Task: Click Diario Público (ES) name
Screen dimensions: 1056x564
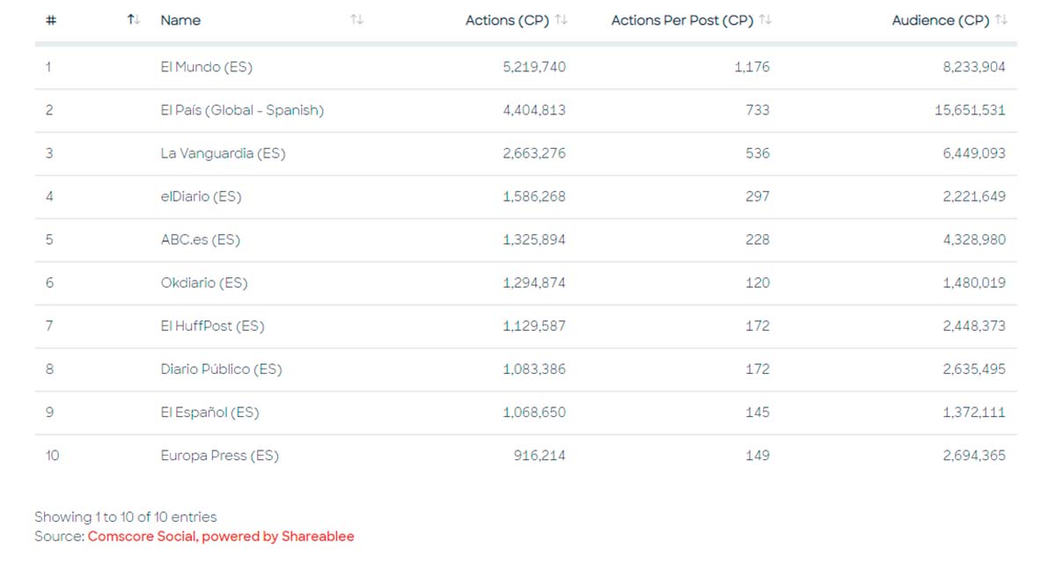Action: coord(221,369)
